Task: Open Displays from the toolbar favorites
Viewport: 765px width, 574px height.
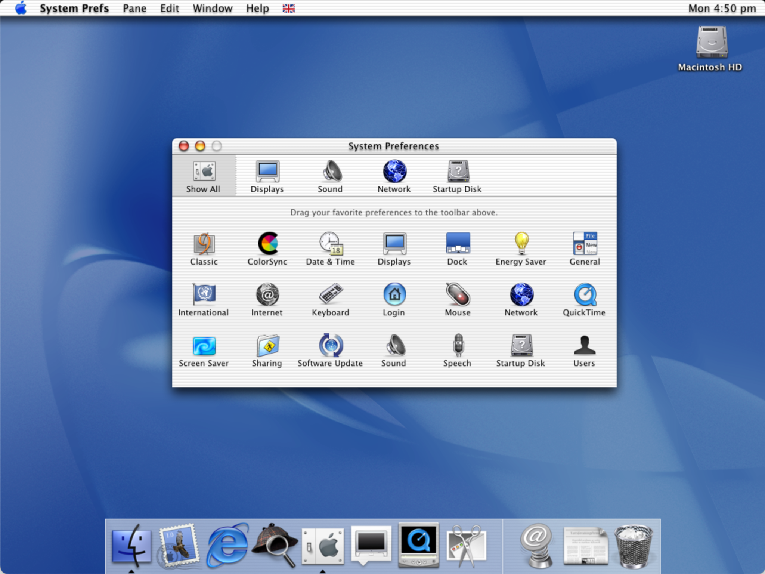Action: coord(267,176)
